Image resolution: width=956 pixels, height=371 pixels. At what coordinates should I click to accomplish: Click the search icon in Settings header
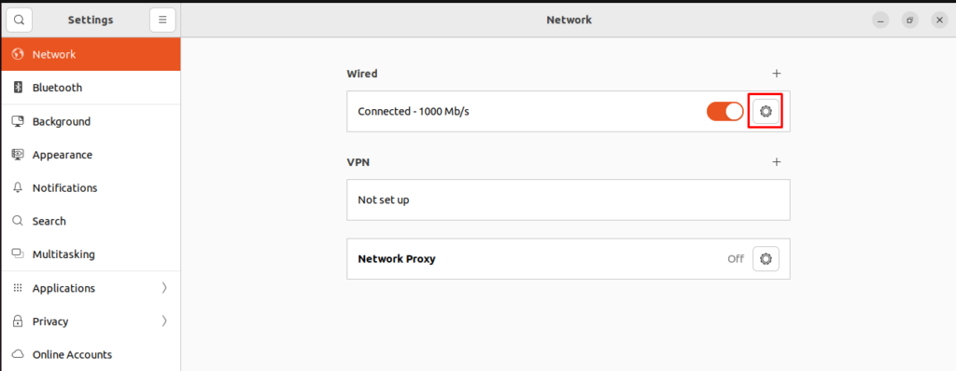pyautogui.click(x=19, y=20)
